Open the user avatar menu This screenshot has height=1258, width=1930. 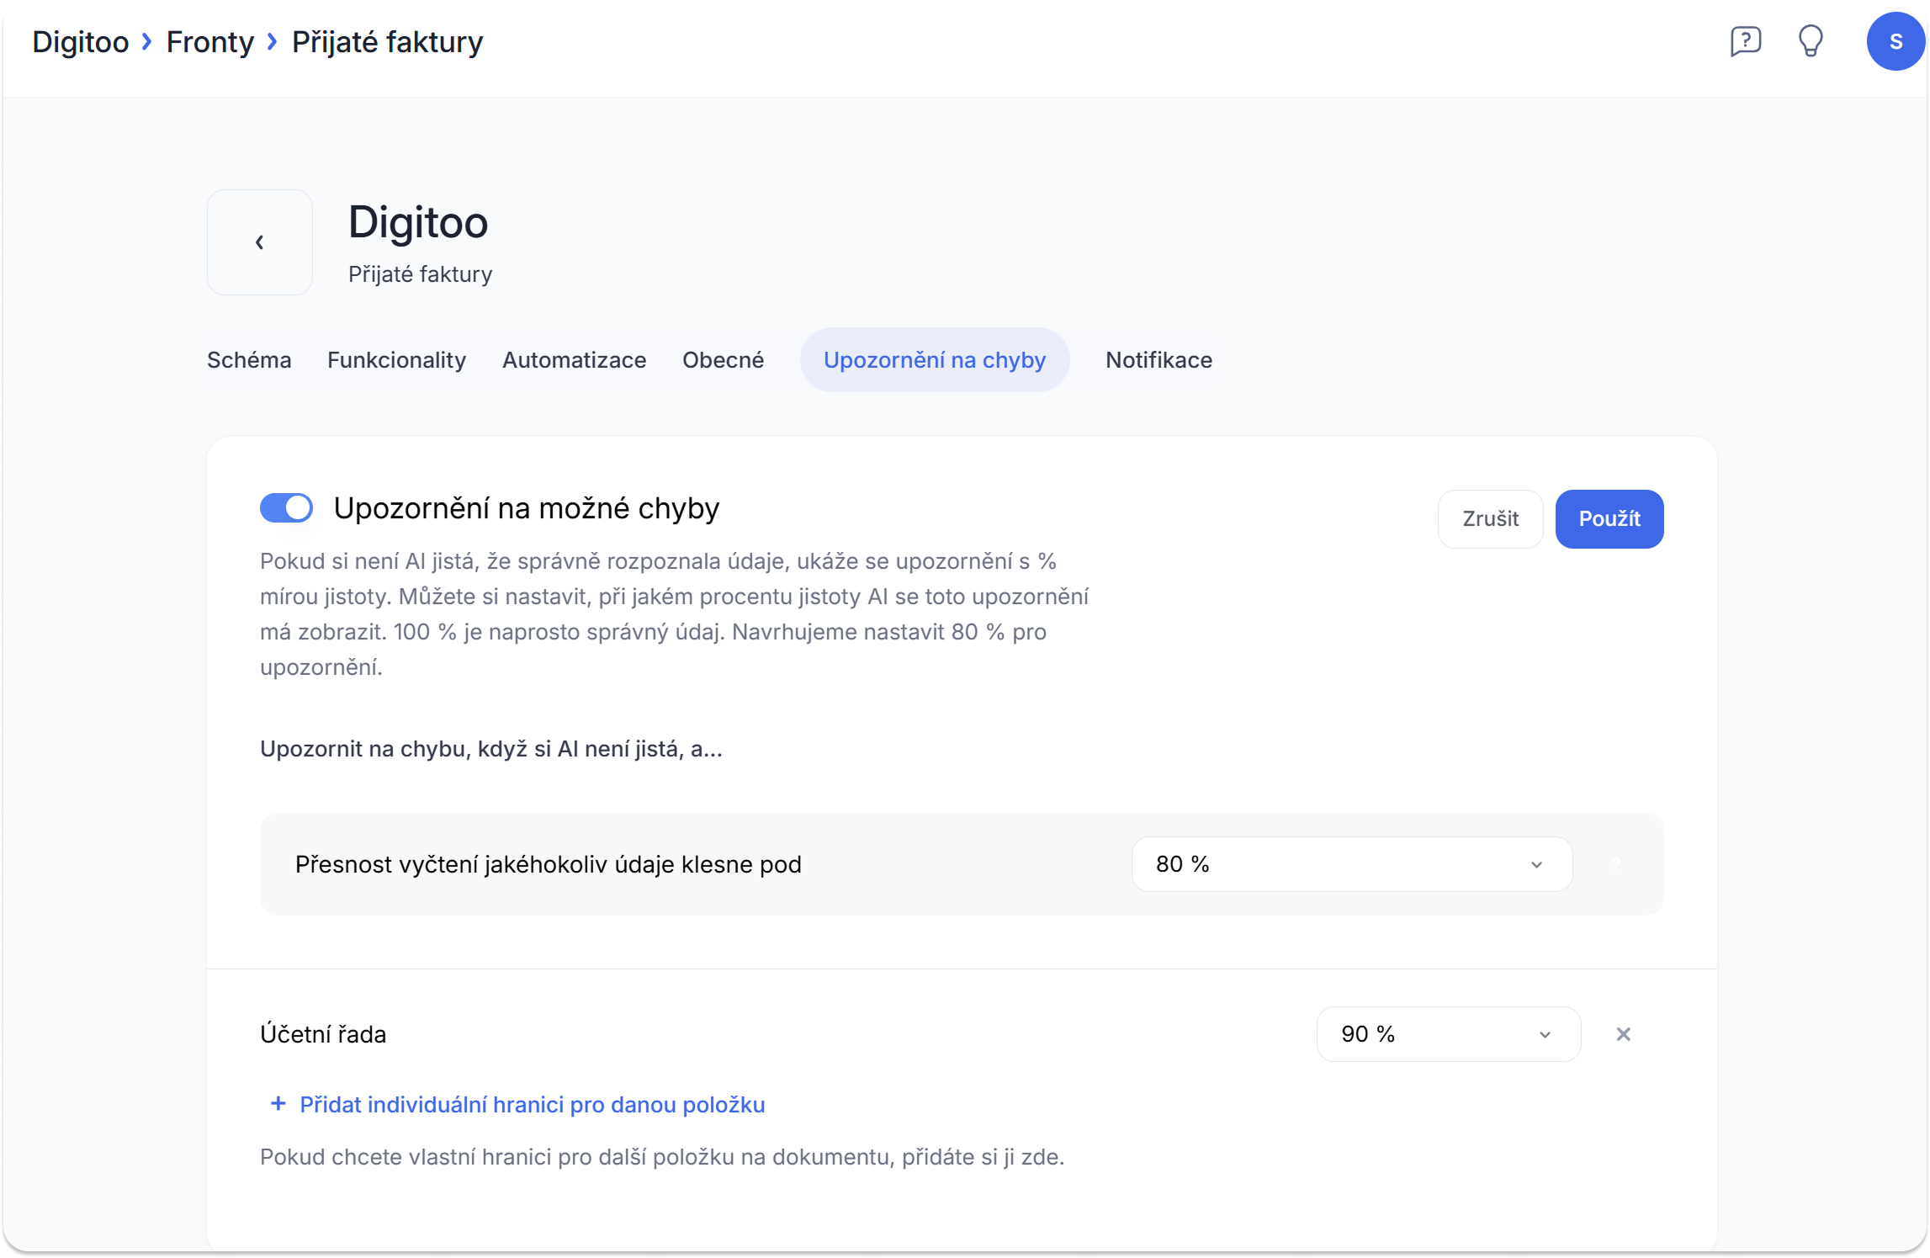(1895, 41)
